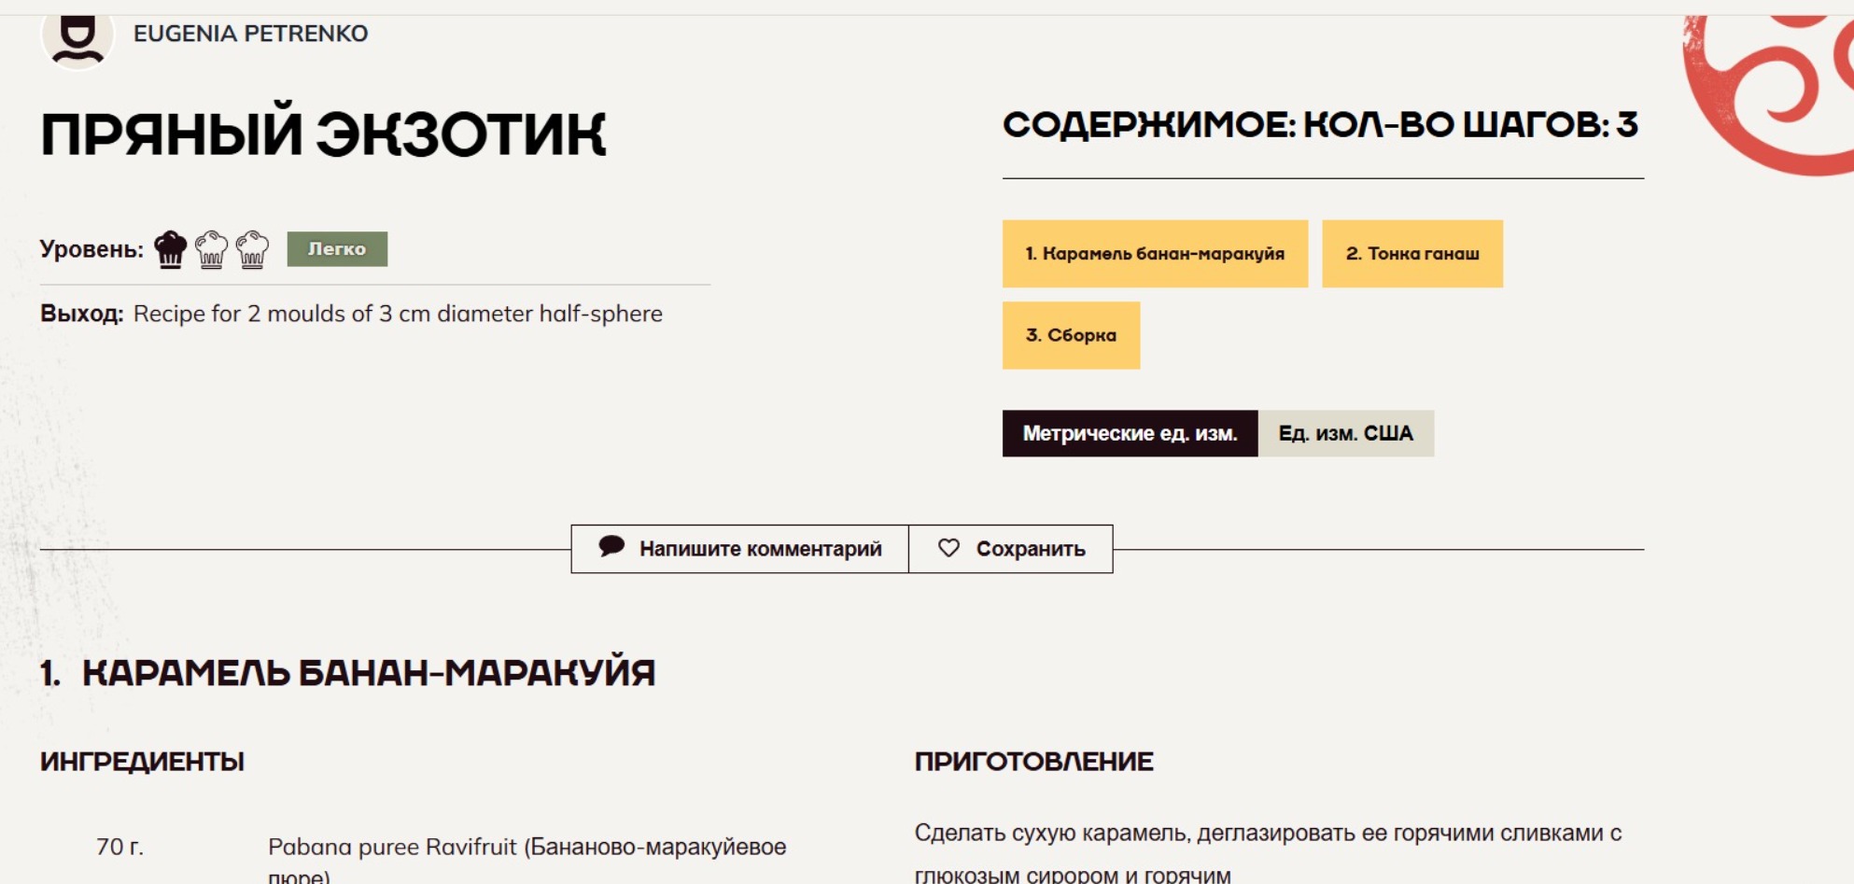Screen dimensions: 1854x884
Task: Click the ИНГРЕДИЕНТЫ heading
Action: [142, 762]
